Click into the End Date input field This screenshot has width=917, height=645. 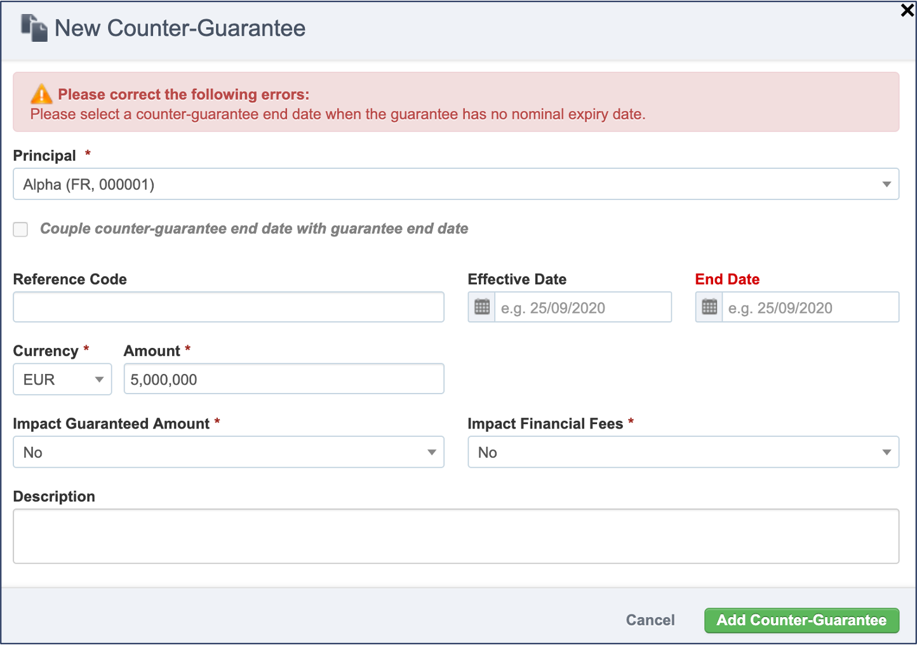810,307
